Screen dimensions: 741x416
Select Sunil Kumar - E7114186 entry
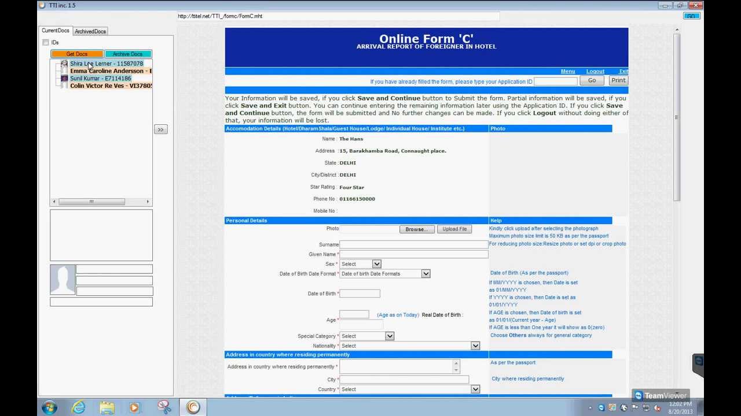[101, 79]
